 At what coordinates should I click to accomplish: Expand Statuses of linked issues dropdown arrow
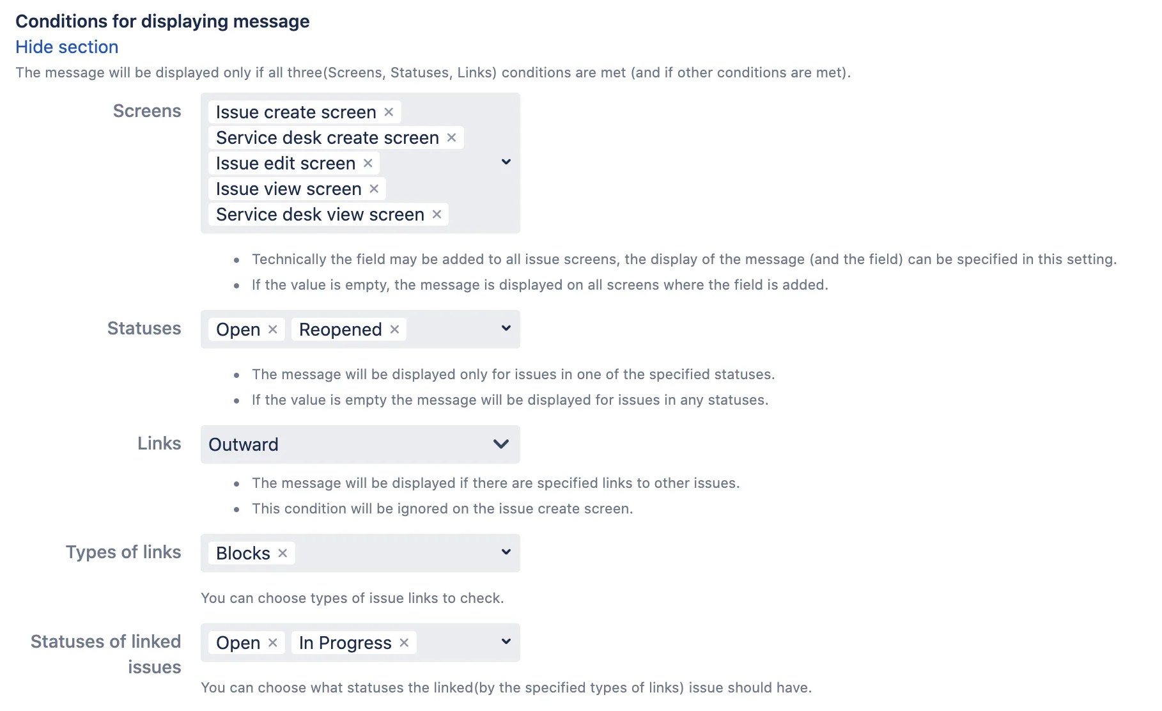pyautogui.click(x=506, y=642)
